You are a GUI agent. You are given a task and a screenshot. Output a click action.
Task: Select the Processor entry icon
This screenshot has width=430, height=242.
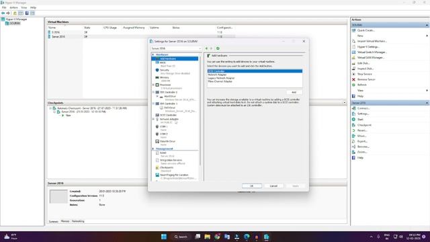pos(157,85)
